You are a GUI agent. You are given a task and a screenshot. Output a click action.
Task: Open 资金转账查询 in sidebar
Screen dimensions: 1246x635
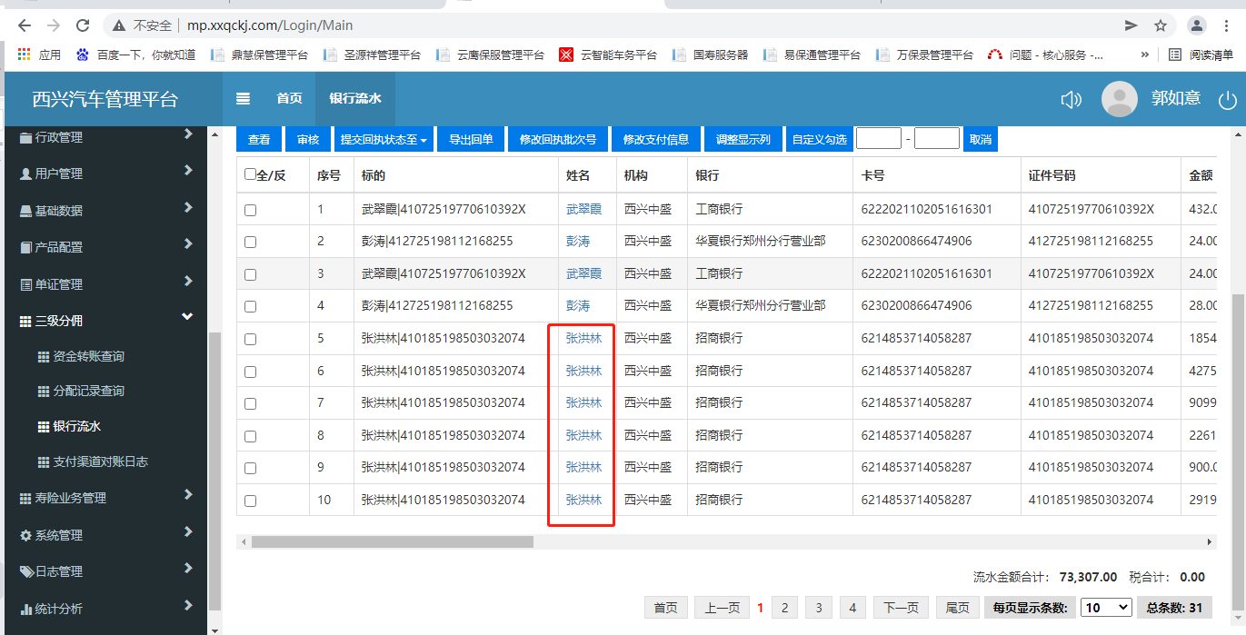pyautogui.click(x=88, y=357)
